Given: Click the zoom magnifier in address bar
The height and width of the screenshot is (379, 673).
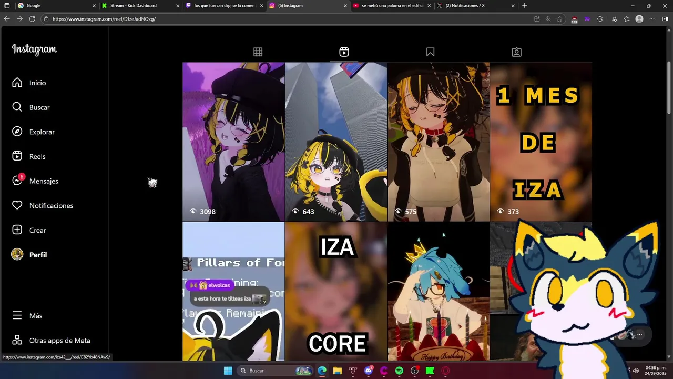Looking at the screenshot, I should [548, 19].
